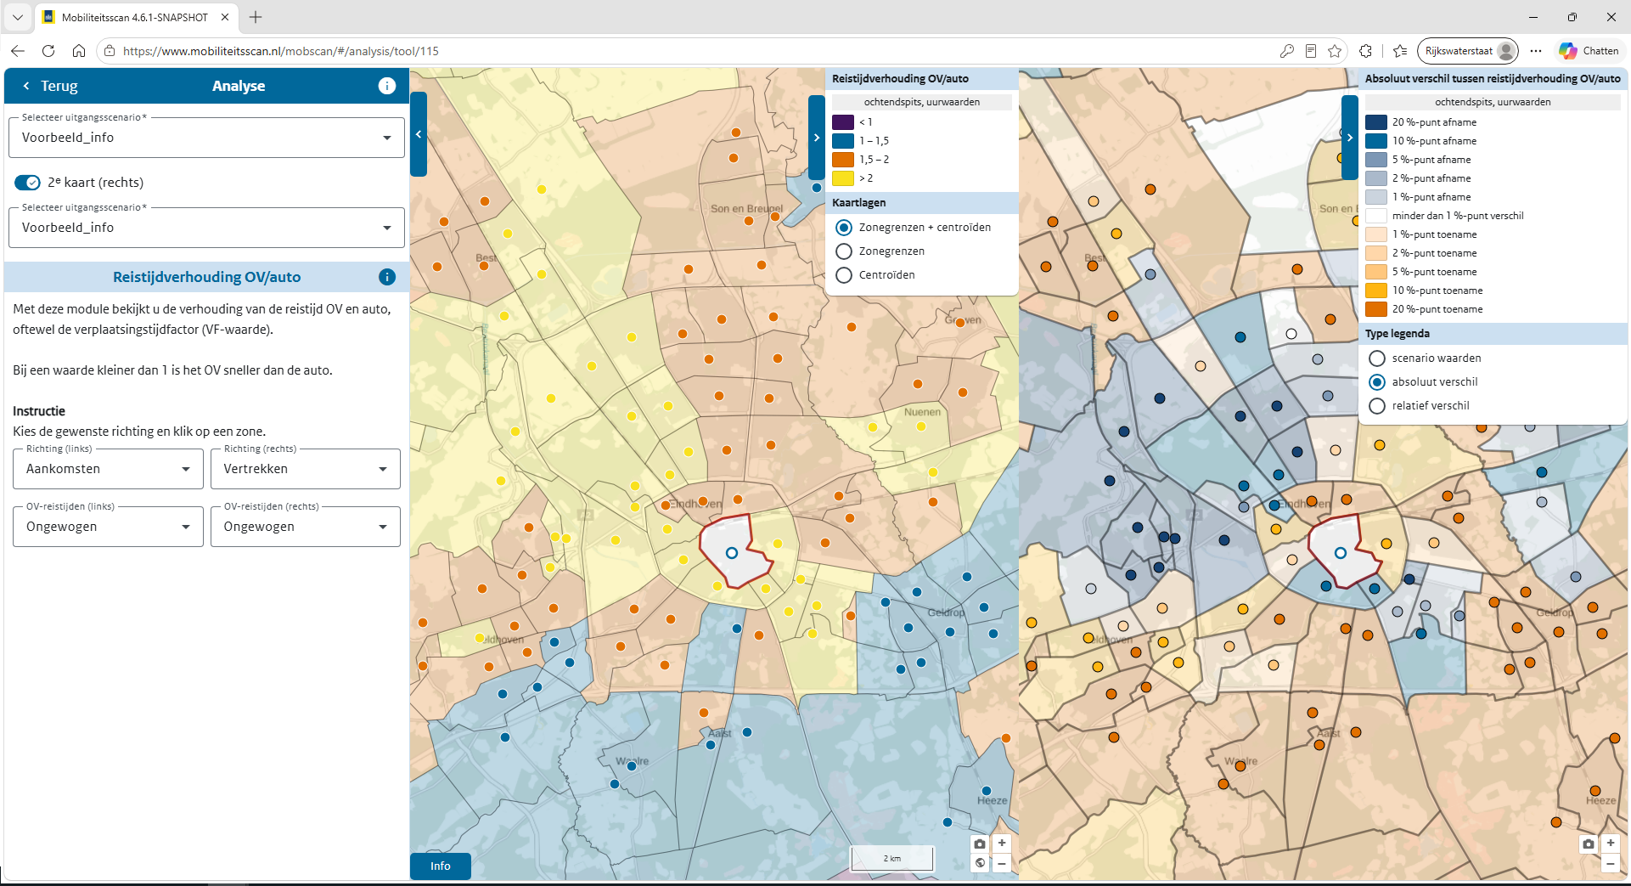The height and width of the screenshot is (886, 1631).
Task: Go back with the Terug button
Action: pos(49,86)
